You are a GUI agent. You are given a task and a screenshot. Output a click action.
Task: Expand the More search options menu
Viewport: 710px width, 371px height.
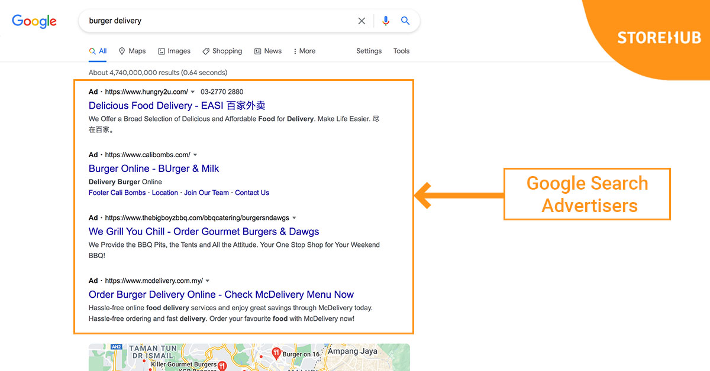pos(305,51)
